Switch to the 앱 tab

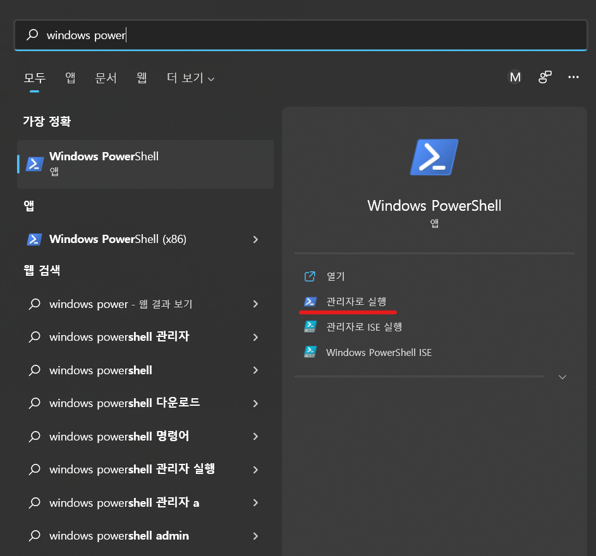(x=70, y=78)
